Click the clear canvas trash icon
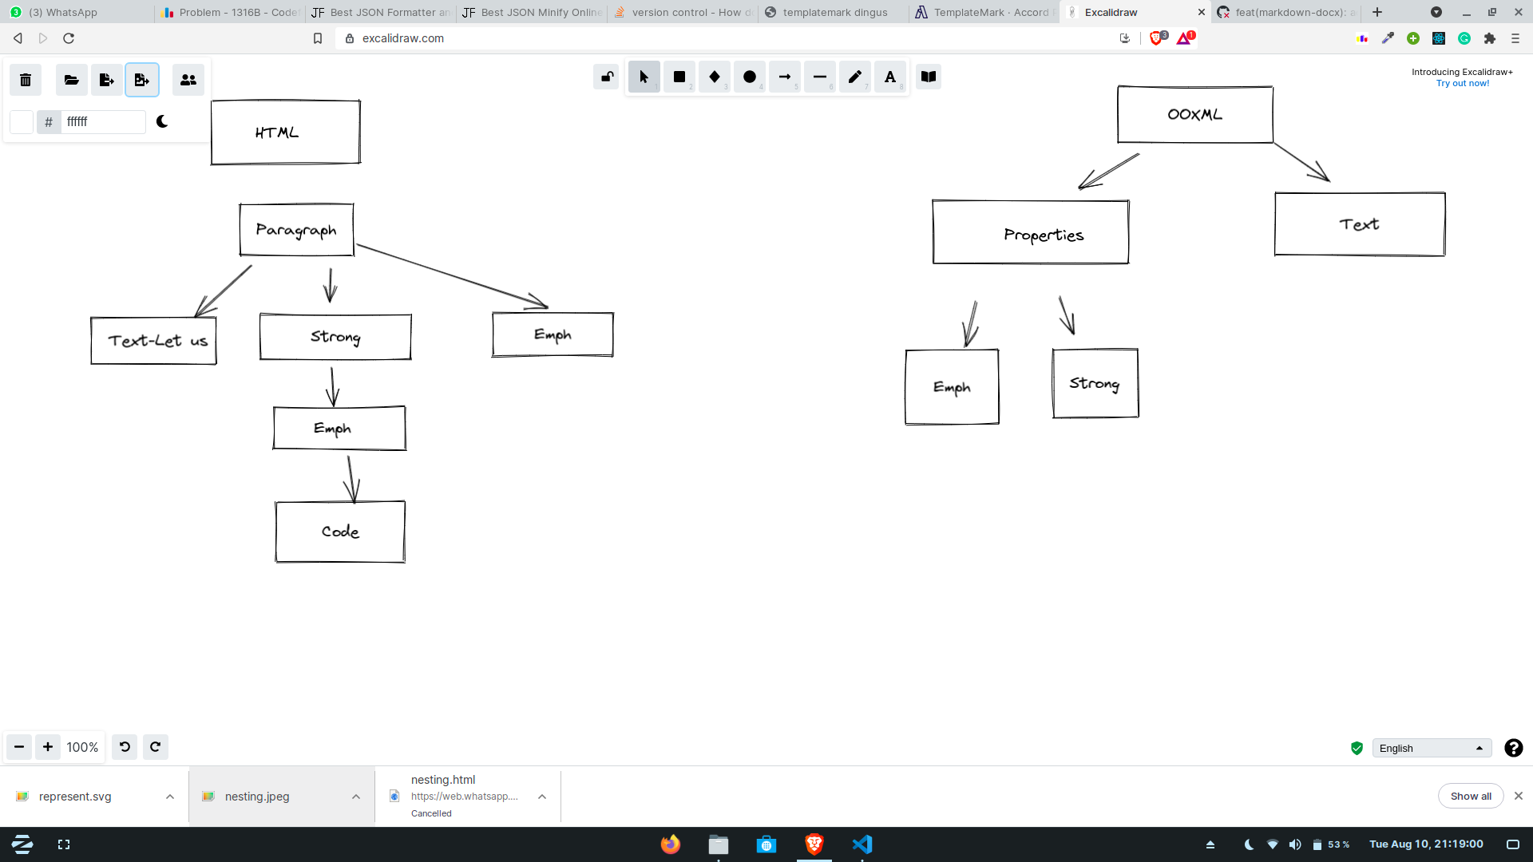Screen dimensions: 1533x862 click(26, 80)
